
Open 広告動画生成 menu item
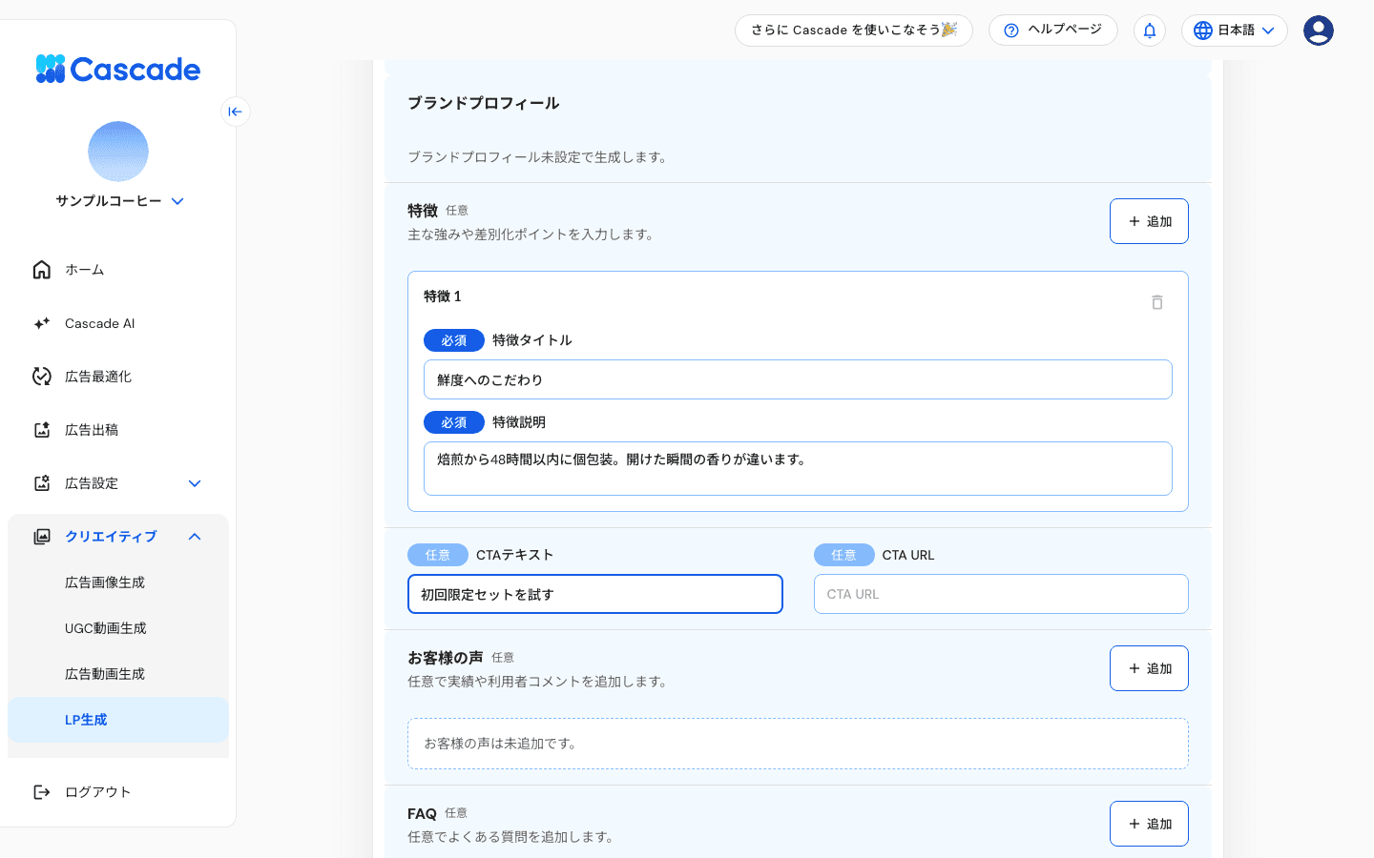pyautogui.click(x=118, y=674)
